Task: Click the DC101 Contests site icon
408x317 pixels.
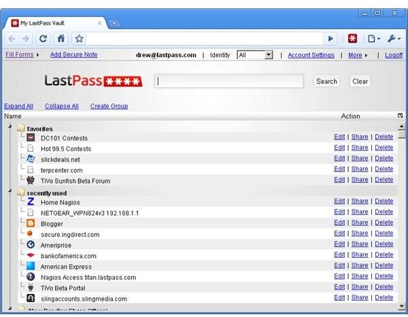Action: 31,137
